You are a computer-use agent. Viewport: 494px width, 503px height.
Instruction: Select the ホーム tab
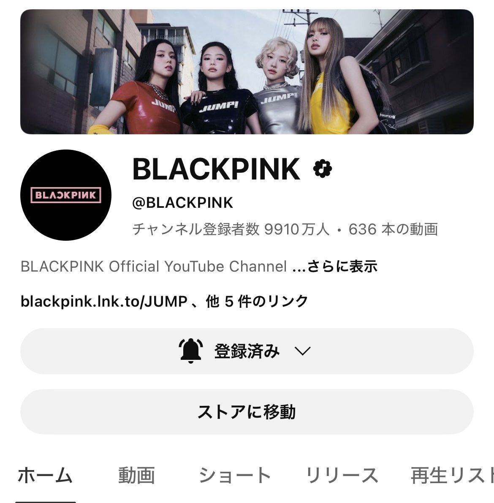45,476
